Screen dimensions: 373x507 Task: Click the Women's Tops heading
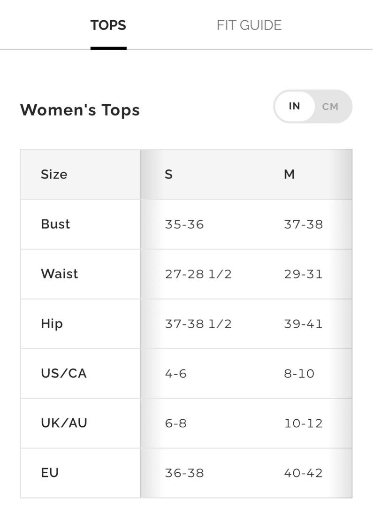click(80, 110)
